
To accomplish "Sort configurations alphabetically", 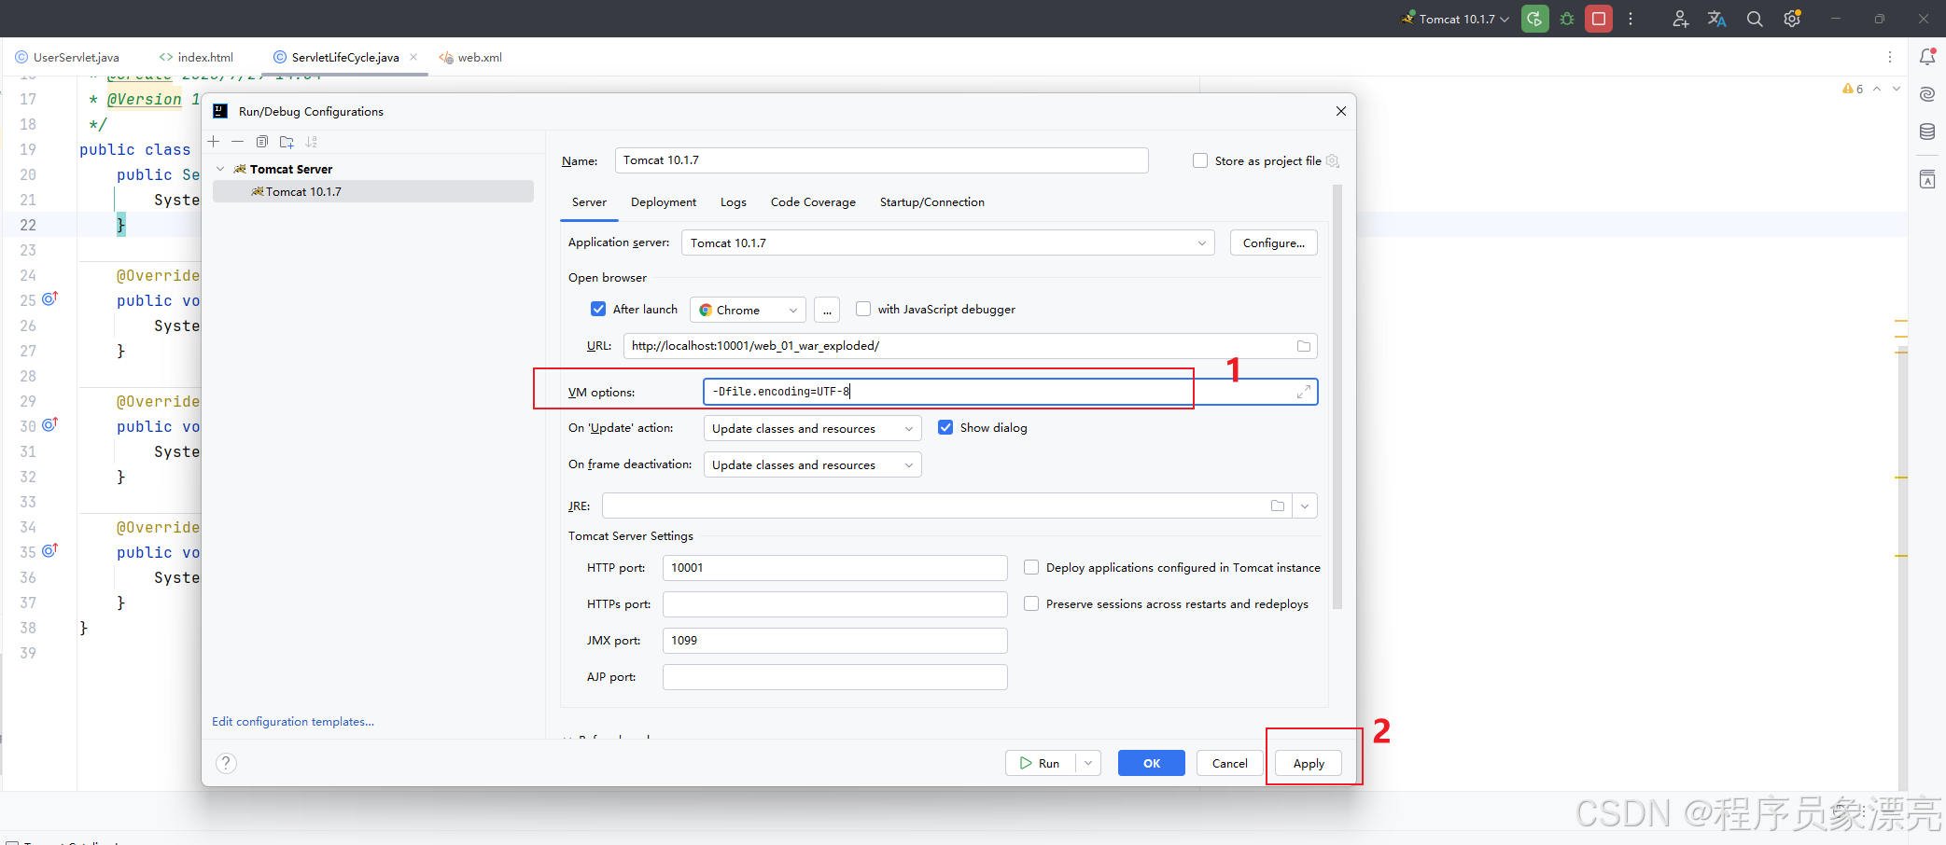I will pyautogui.click(x=312, y=142).
